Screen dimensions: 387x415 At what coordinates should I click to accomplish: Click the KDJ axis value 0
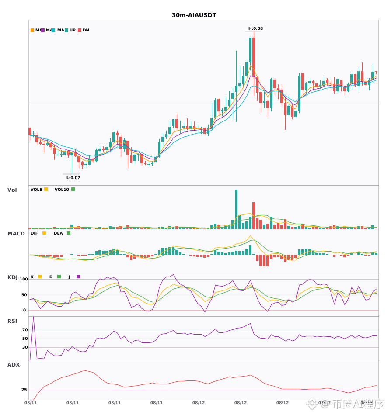pos(24,310)
